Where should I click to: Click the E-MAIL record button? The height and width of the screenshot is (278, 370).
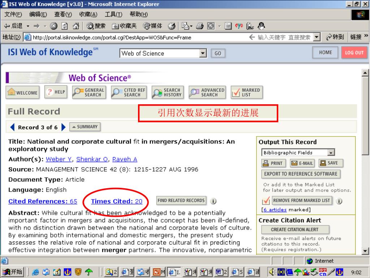[302, 163]
